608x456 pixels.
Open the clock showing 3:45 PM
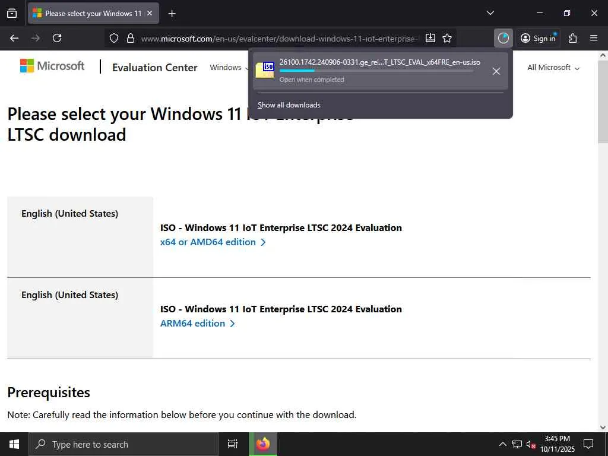(558, 444)
